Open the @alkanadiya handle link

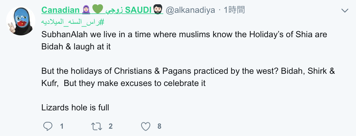coord(190,10)
